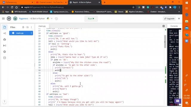Go forward in browser

tap(7, 7)
